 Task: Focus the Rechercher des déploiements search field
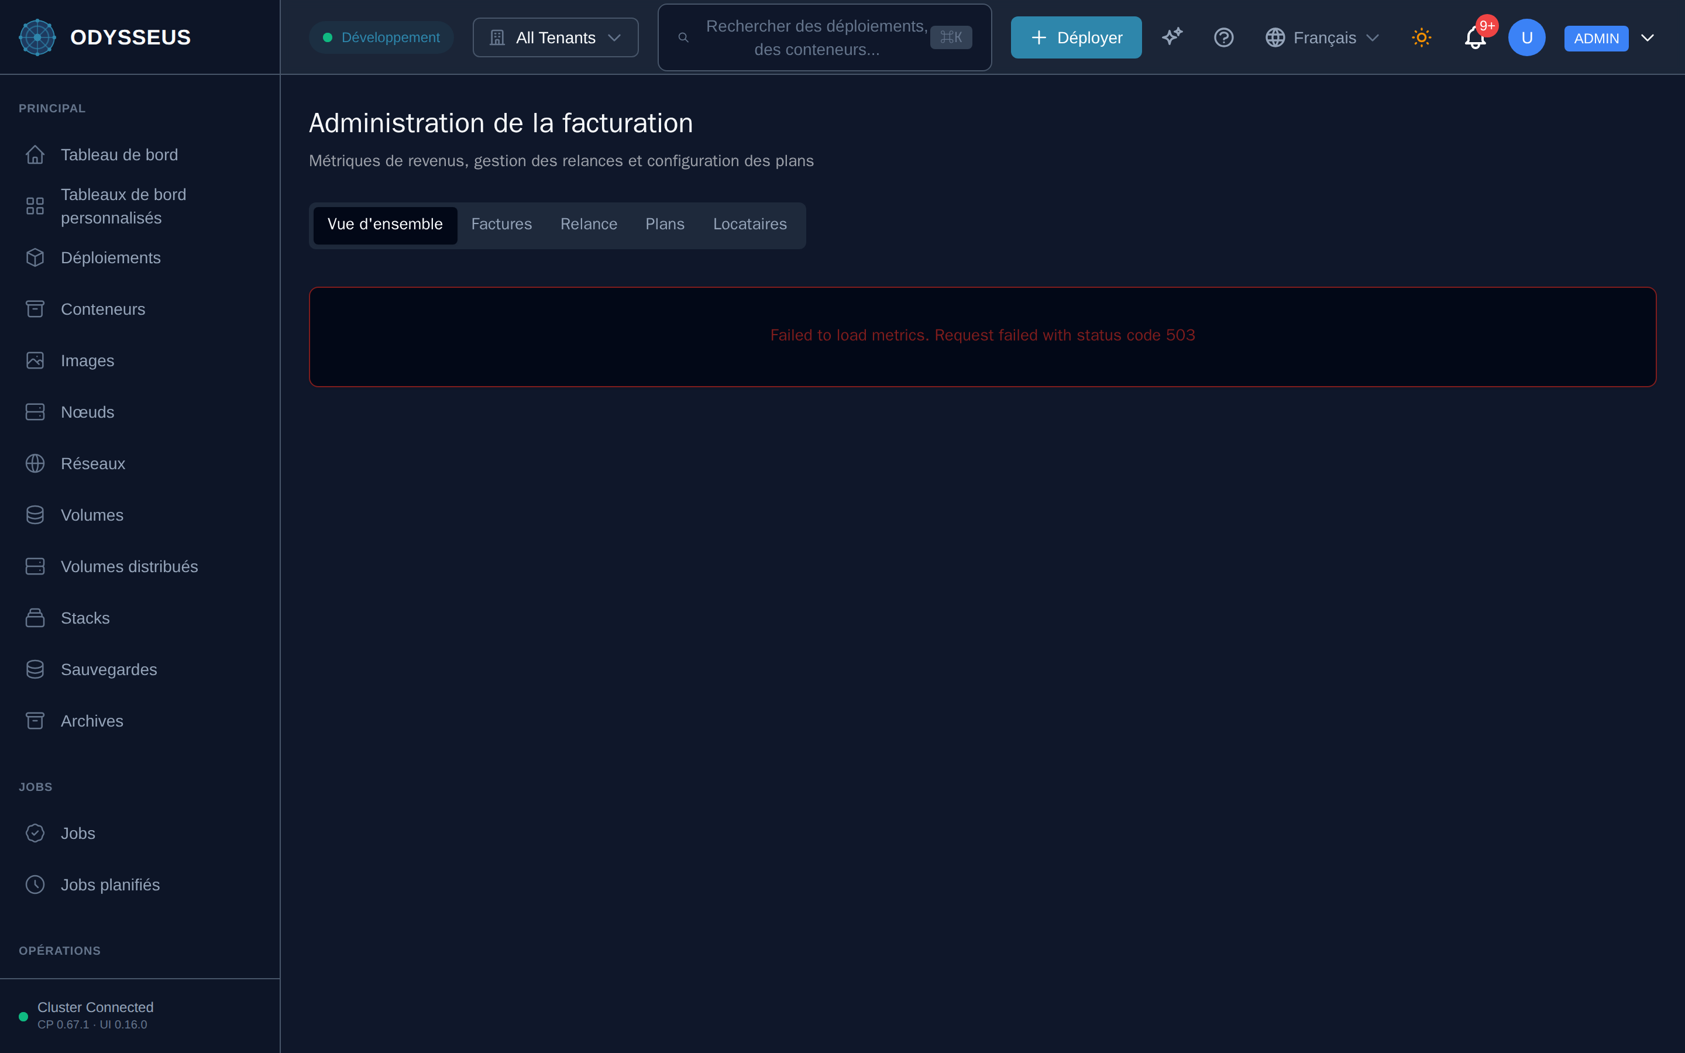click(x=824, y=37)
